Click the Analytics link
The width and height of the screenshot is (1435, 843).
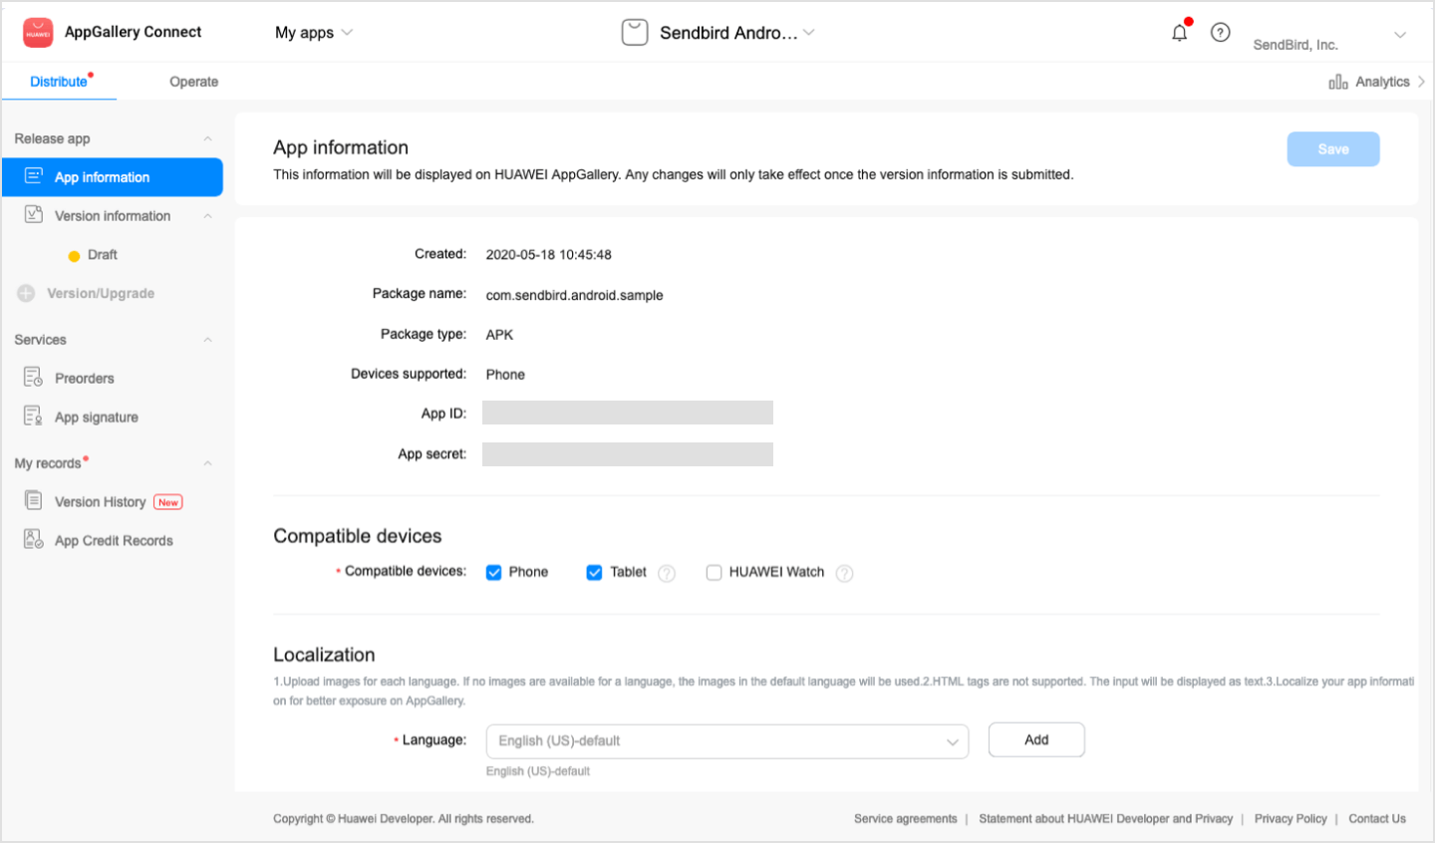coord(1382,82)
